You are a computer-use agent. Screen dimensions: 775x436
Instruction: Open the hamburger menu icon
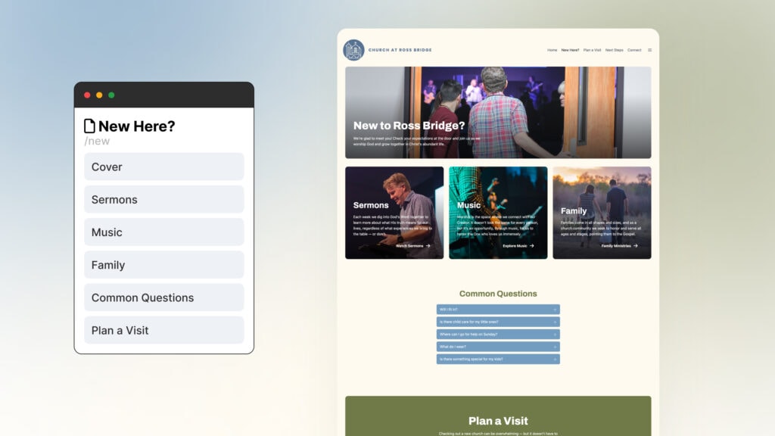(x=649, y=50)
